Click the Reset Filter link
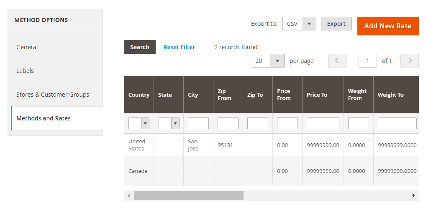 click(179, 47)
